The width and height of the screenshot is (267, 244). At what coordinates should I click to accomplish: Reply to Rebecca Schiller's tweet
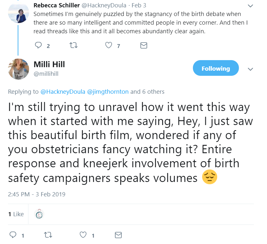coord(39,45)
